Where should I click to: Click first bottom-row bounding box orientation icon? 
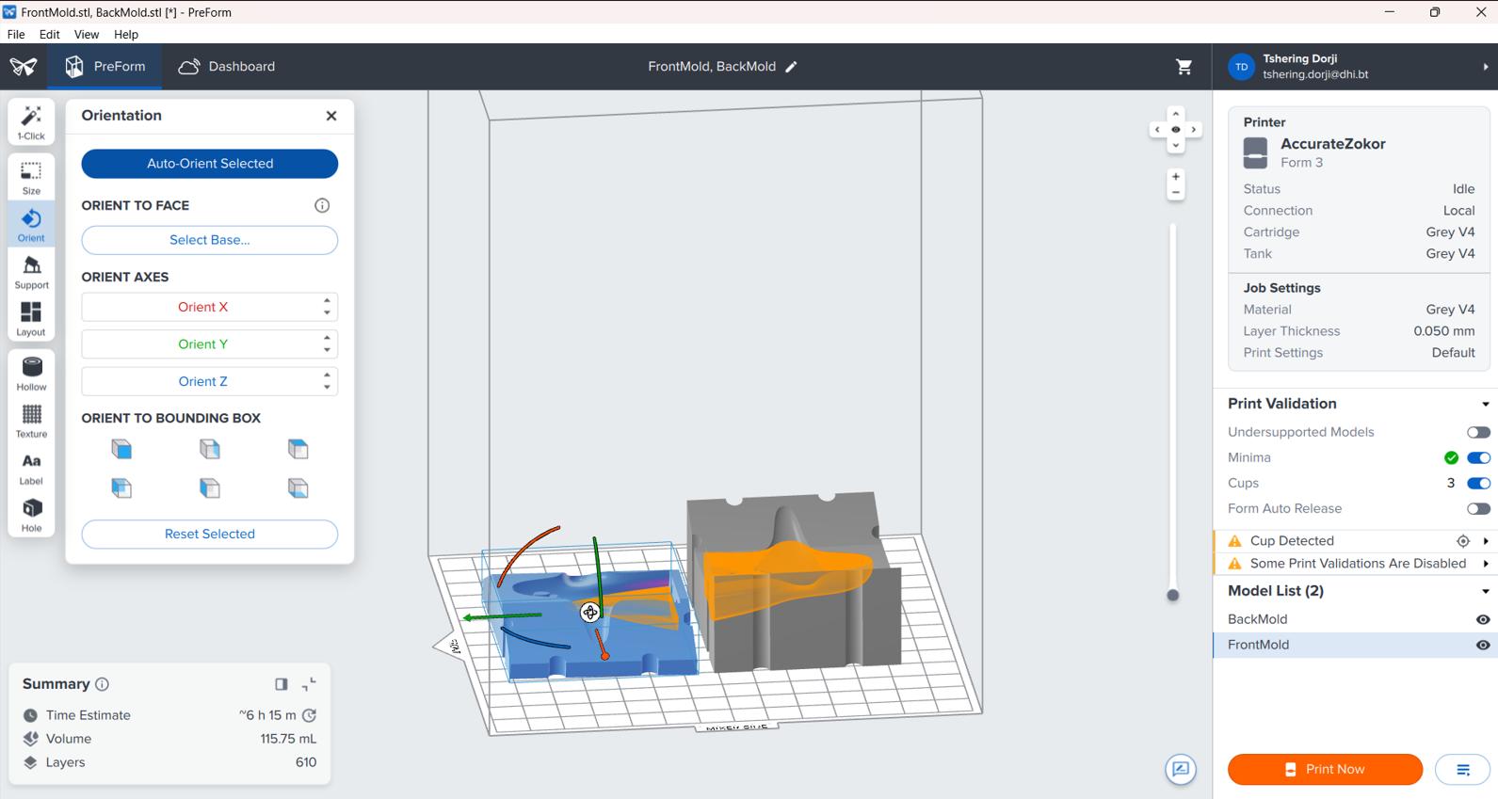pyautogui.click(x=121, y=487)
